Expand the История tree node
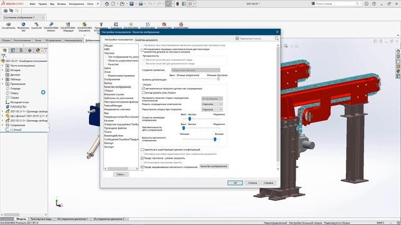 [x=3, y=70]
